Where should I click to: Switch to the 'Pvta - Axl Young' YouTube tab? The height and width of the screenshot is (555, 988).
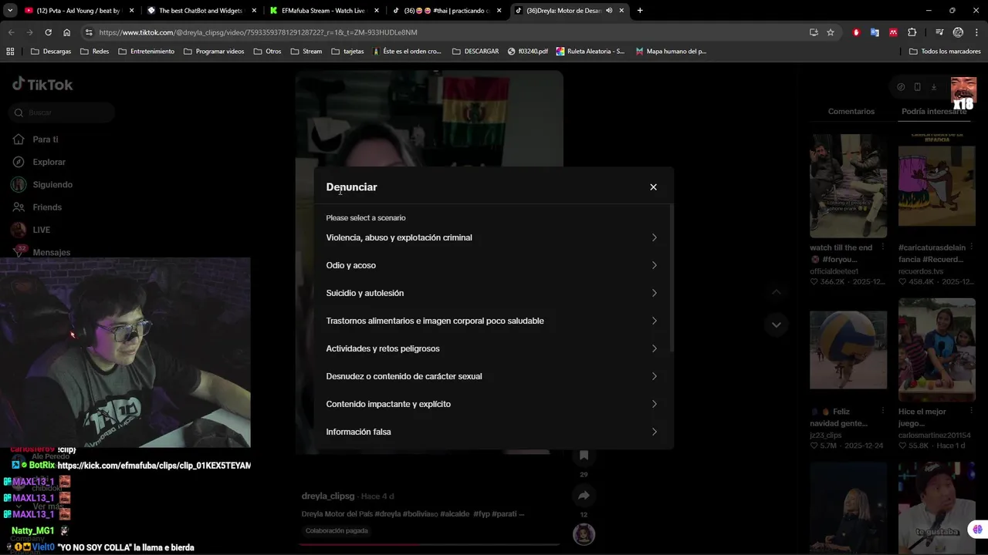tap(77, 11)
